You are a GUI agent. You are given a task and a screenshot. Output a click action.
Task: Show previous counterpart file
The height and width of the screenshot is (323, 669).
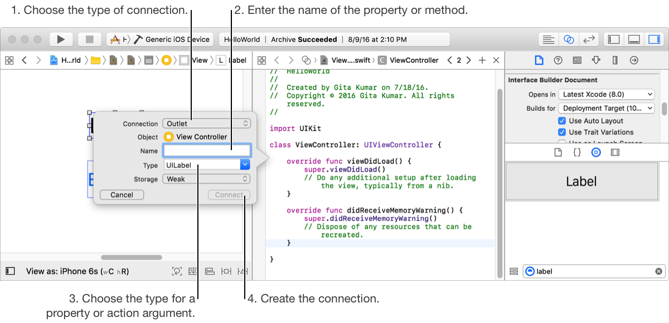449,60
